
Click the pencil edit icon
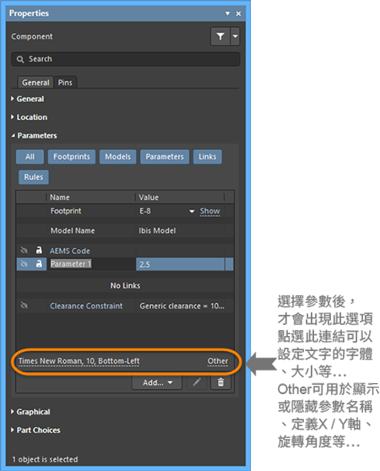point(197,382)
